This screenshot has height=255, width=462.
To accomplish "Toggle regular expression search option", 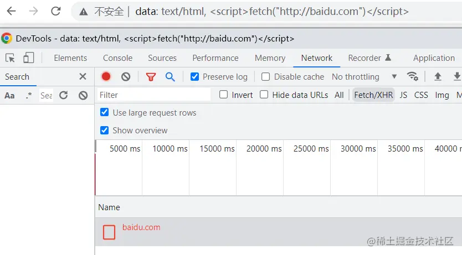I will (x=29, y=96).
